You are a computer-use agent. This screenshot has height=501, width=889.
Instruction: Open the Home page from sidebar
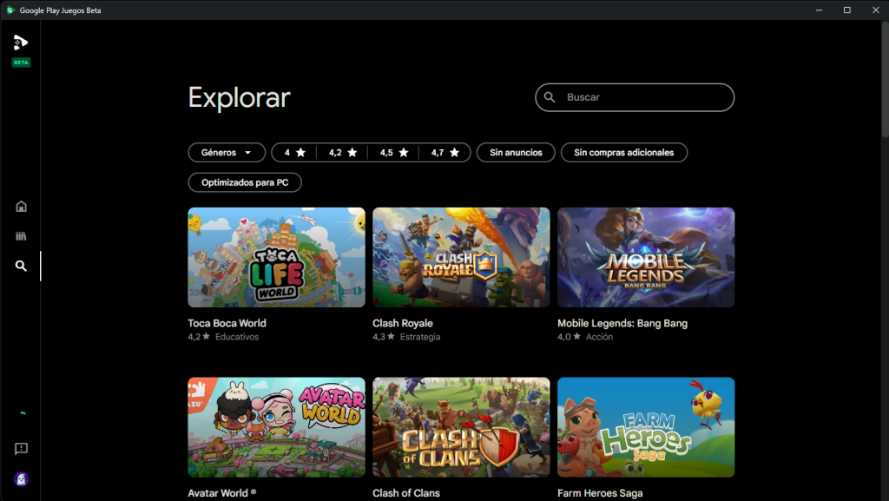21,207
